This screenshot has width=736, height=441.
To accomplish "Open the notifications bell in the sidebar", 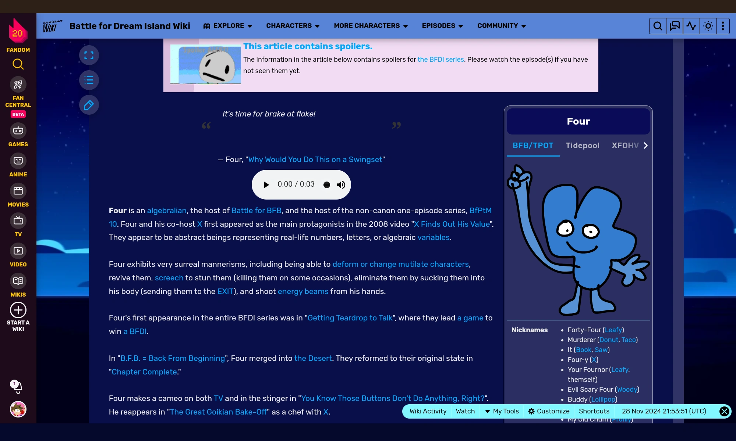I will [x=18, y=387].
